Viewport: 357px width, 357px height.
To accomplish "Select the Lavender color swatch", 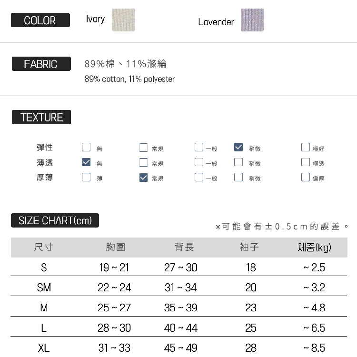I will pos(252,20).
